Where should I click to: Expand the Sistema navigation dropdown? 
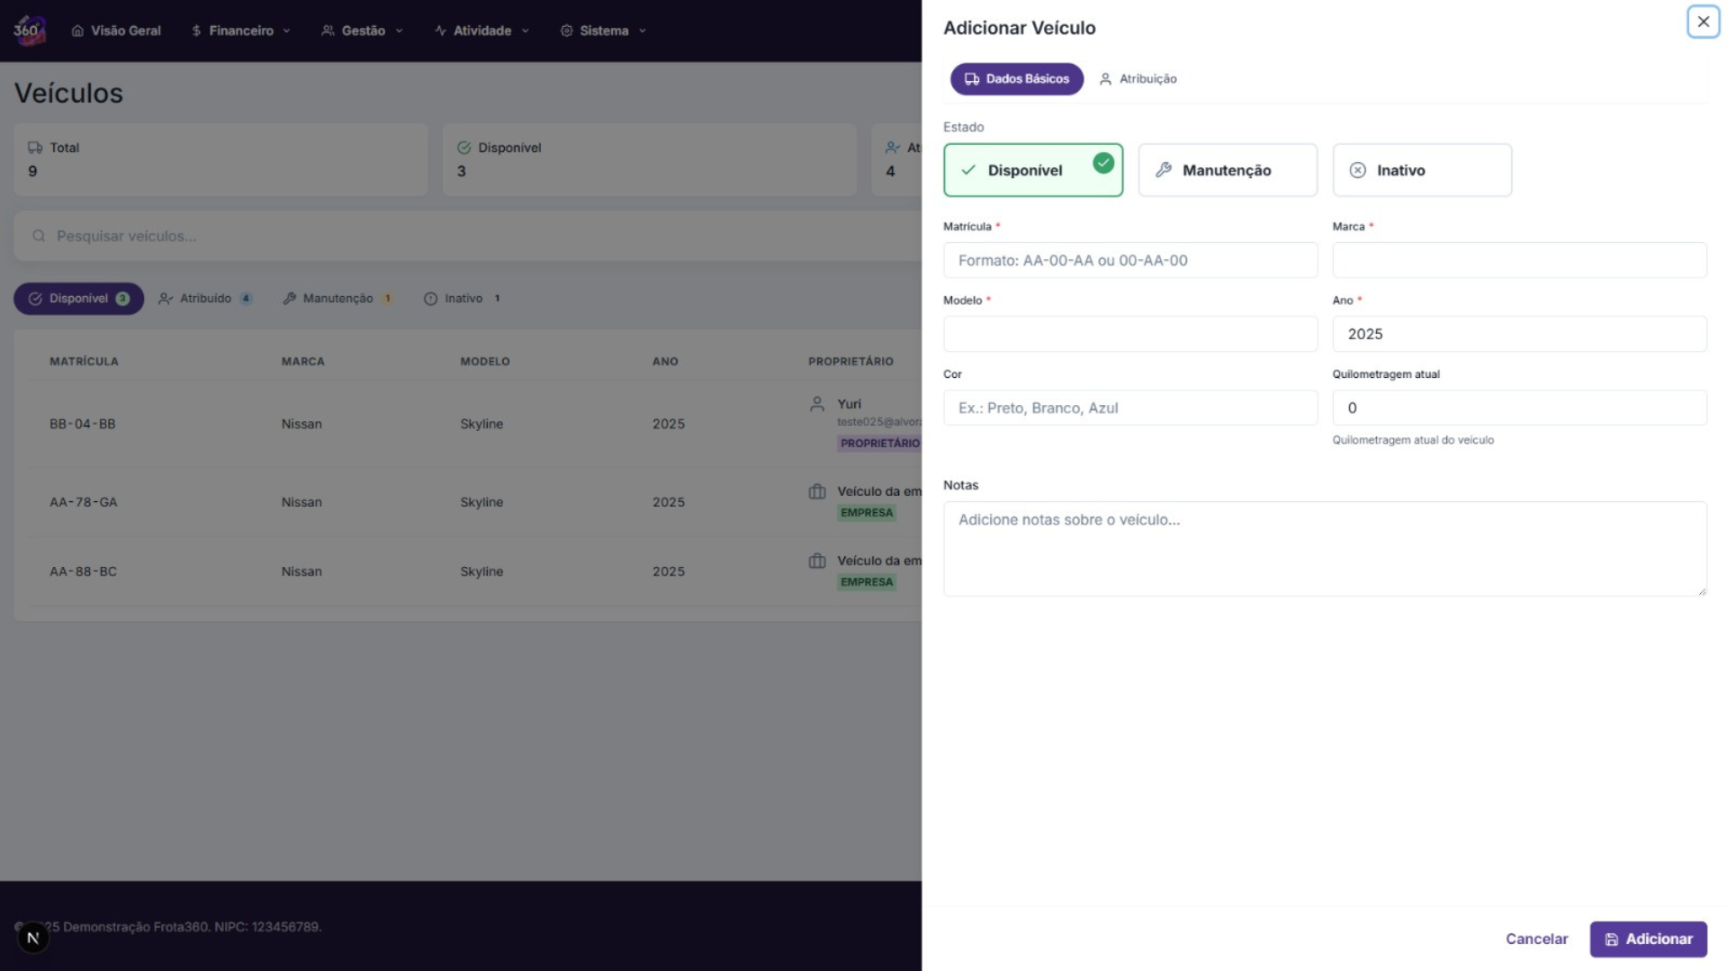tap(603, 31)
